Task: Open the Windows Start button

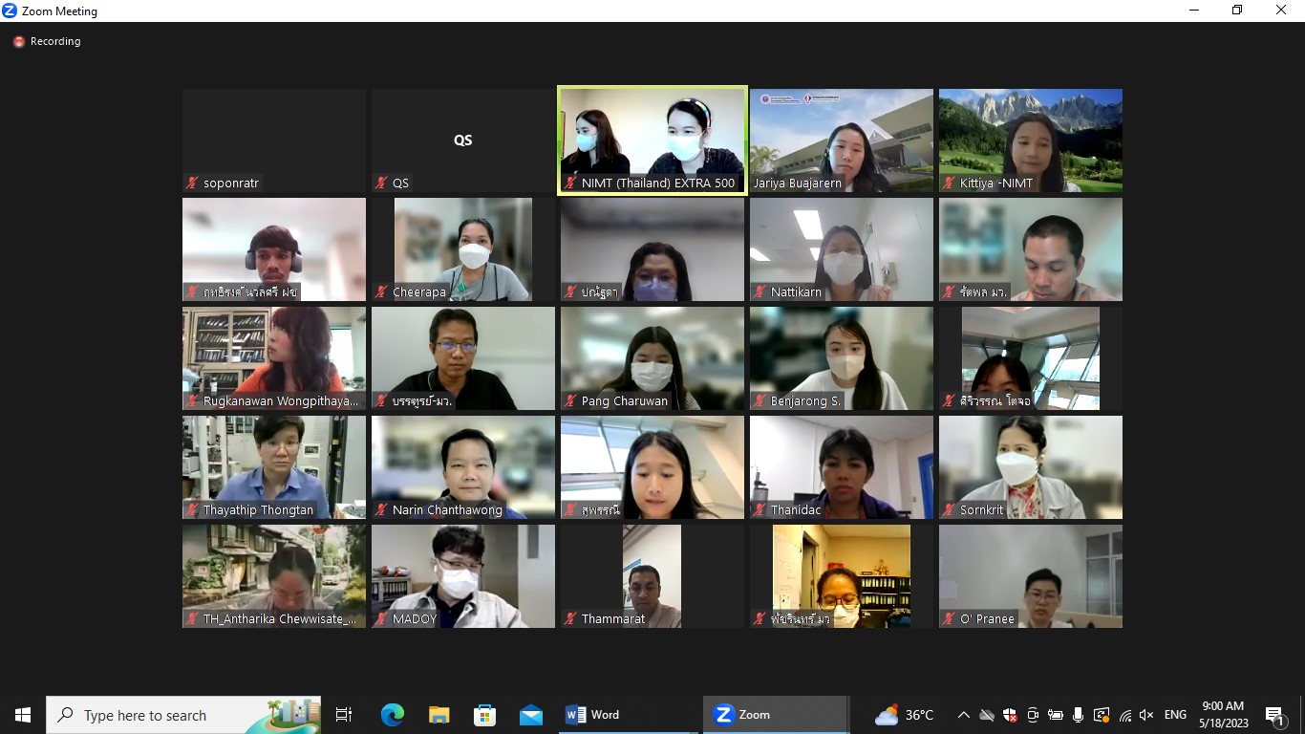Action: pyautogui.click(x=23, y=715)
